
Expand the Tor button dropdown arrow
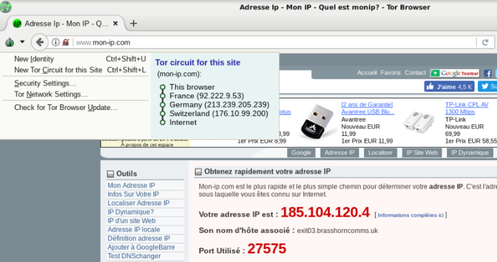click(x=22, y=42)
